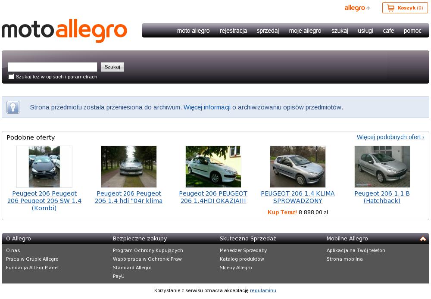Open the sprzedaj menu item
Screen dimensions: 431x299
point(268,31)
